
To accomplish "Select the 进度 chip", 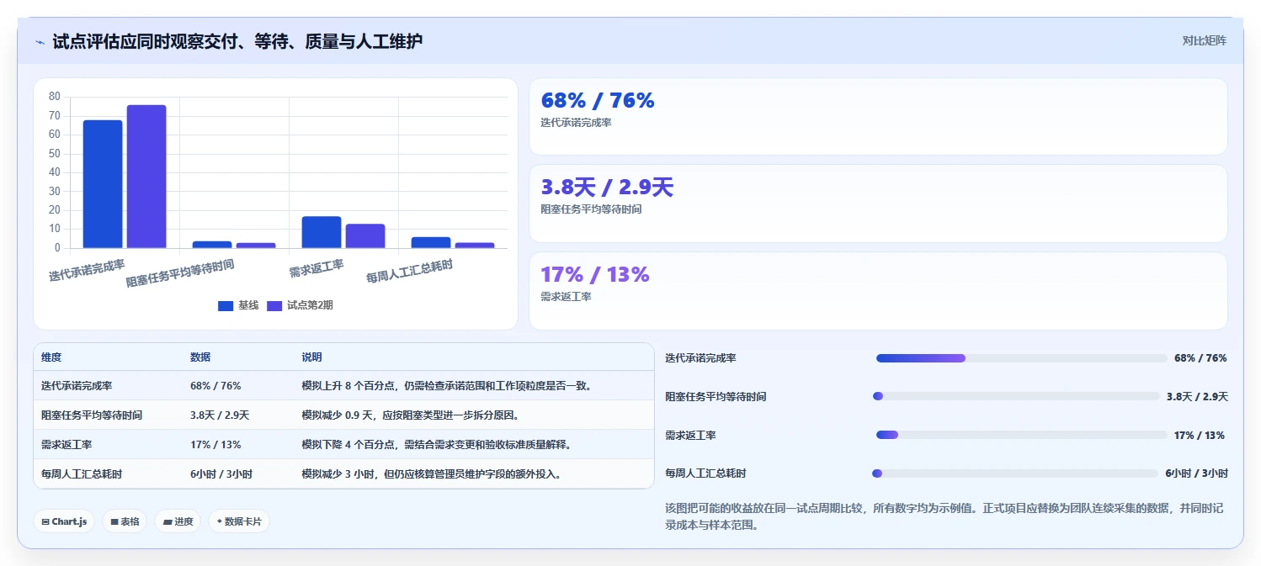I will tap(178, 521).
